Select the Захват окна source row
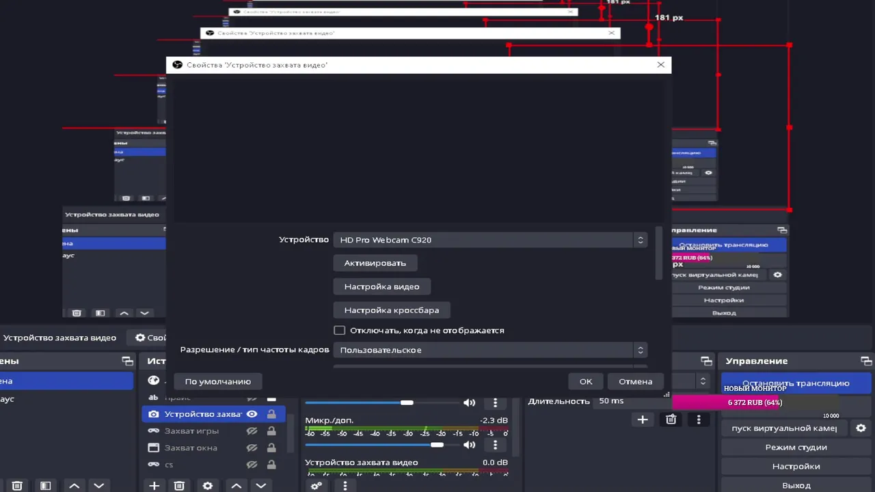875x492 pixels. 213,448
